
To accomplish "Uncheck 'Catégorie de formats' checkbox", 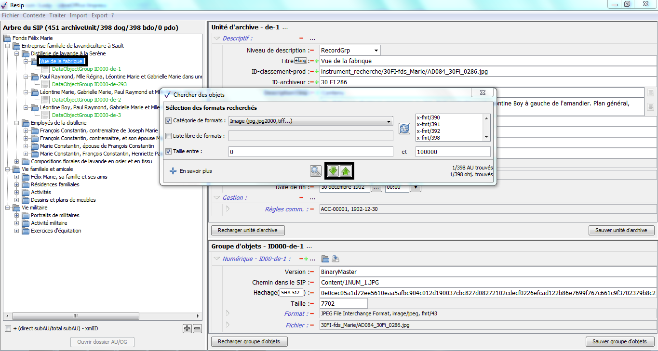I will [x=168, y=121].
